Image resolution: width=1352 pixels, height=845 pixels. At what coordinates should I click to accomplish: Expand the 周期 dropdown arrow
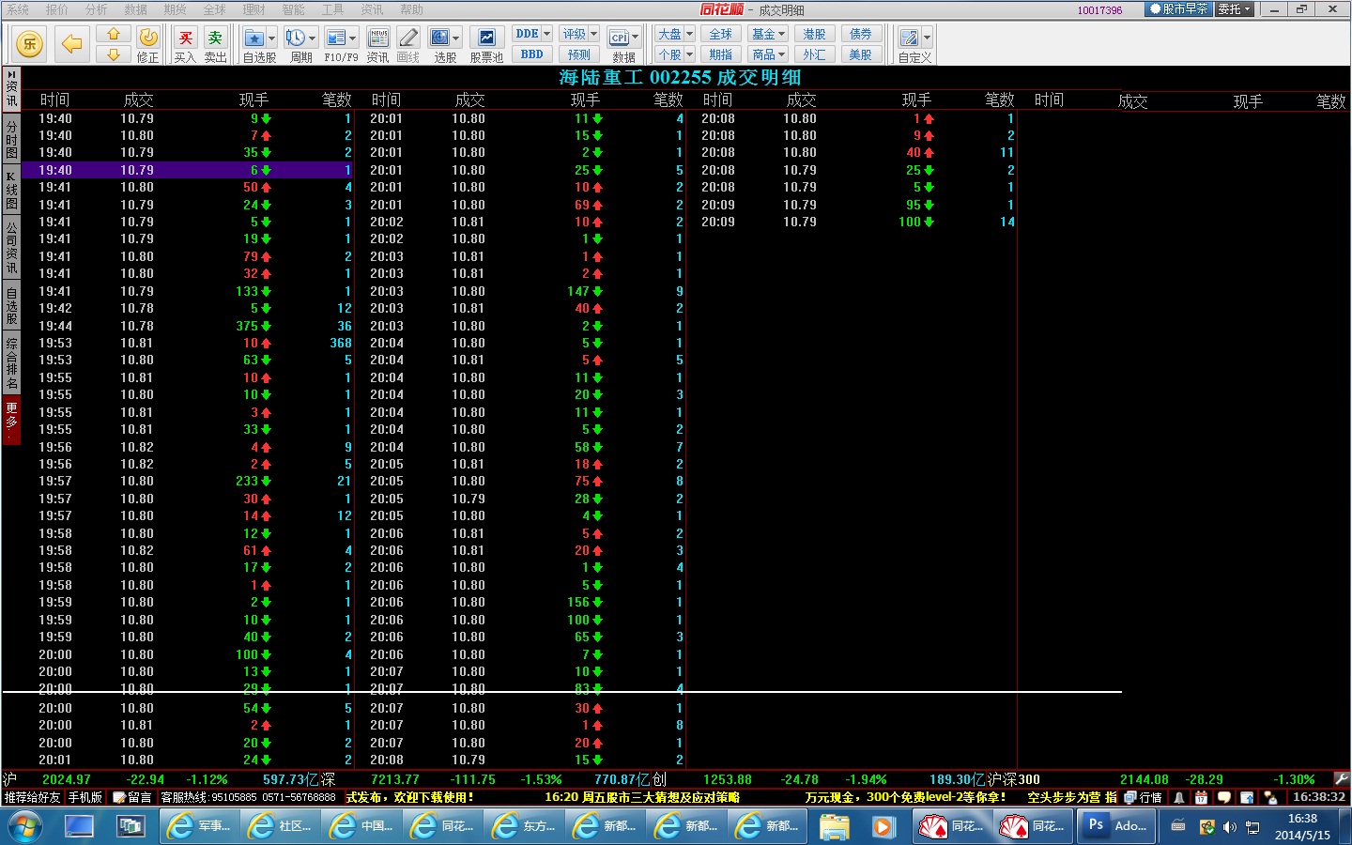[313, 38]
